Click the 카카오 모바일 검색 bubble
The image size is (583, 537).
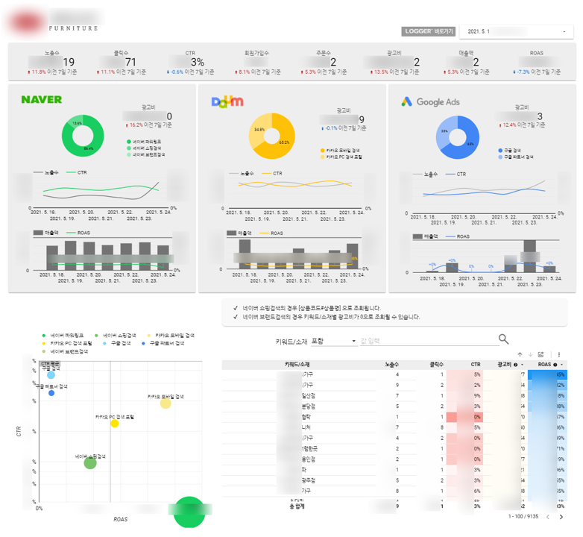pyautogui.click(x=166, y=403)
